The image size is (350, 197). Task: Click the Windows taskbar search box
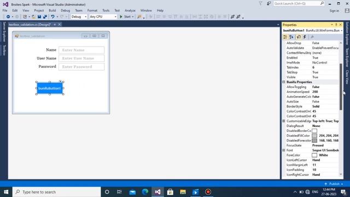click(x=57, y=192)
